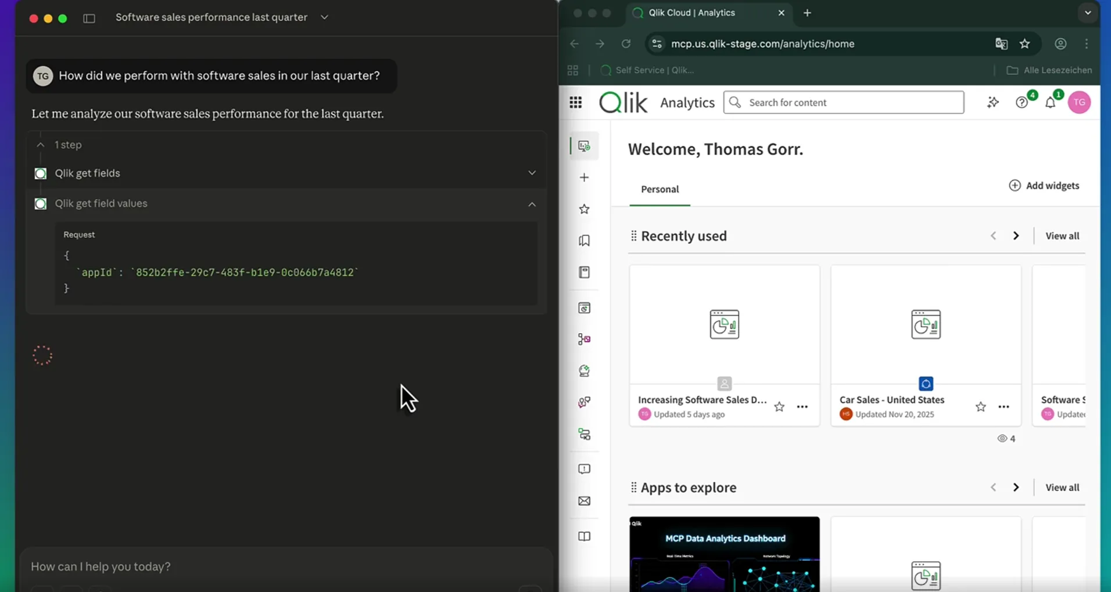Click the 'Add widgets' button
1111x592 pixels.
1044,186
